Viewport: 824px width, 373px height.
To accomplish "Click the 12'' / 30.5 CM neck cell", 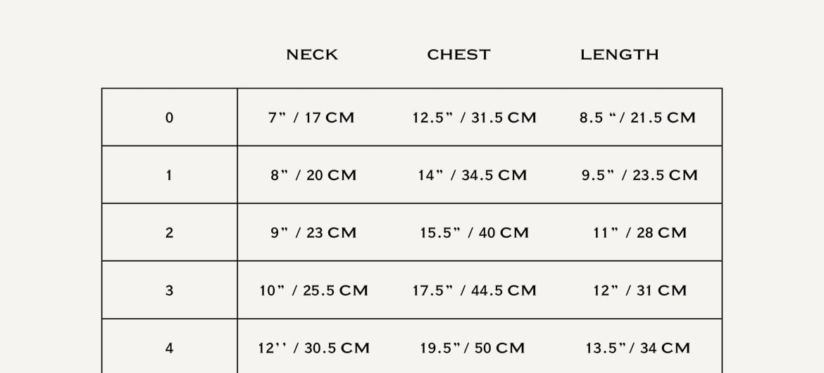I will point(313,348).
